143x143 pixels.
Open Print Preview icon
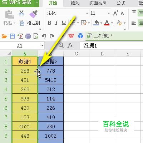[36, 36]
